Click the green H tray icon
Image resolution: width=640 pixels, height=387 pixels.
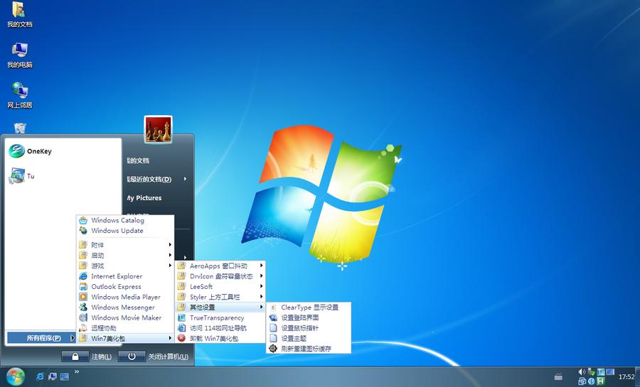[x=600, y=381]
